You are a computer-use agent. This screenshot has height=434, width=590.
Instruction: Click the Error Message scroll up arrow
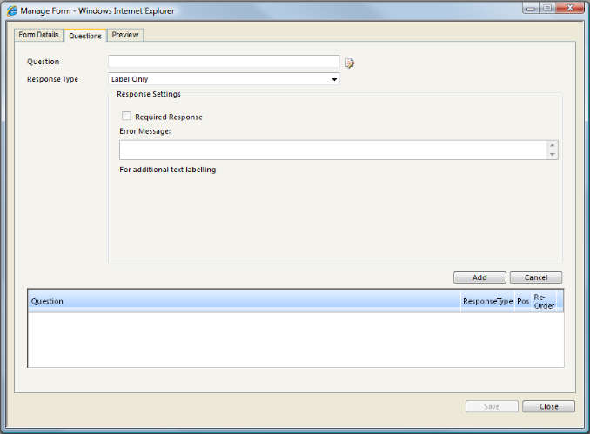click(553, 145)
